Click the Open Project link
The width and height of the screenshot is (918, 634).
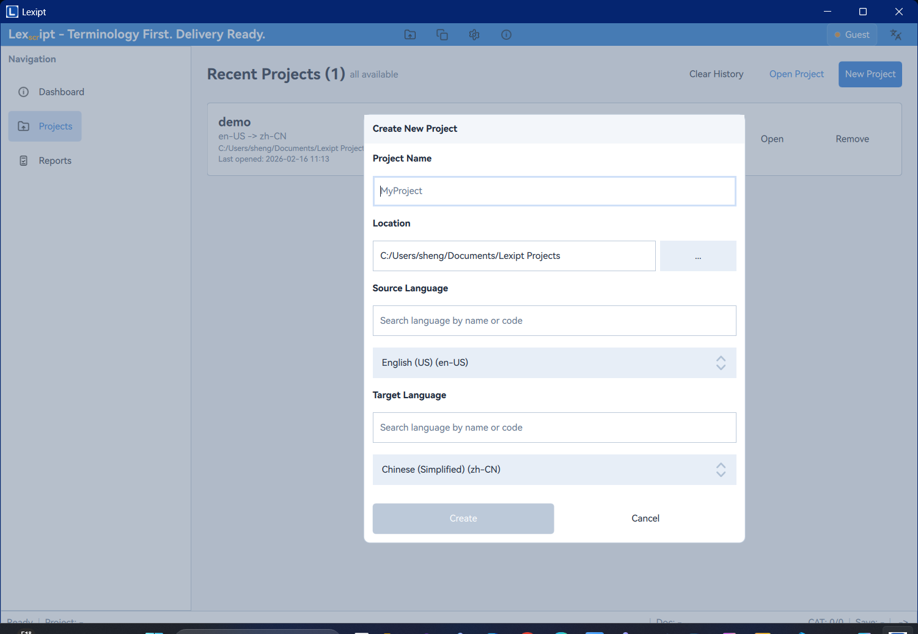coord(796,74)
